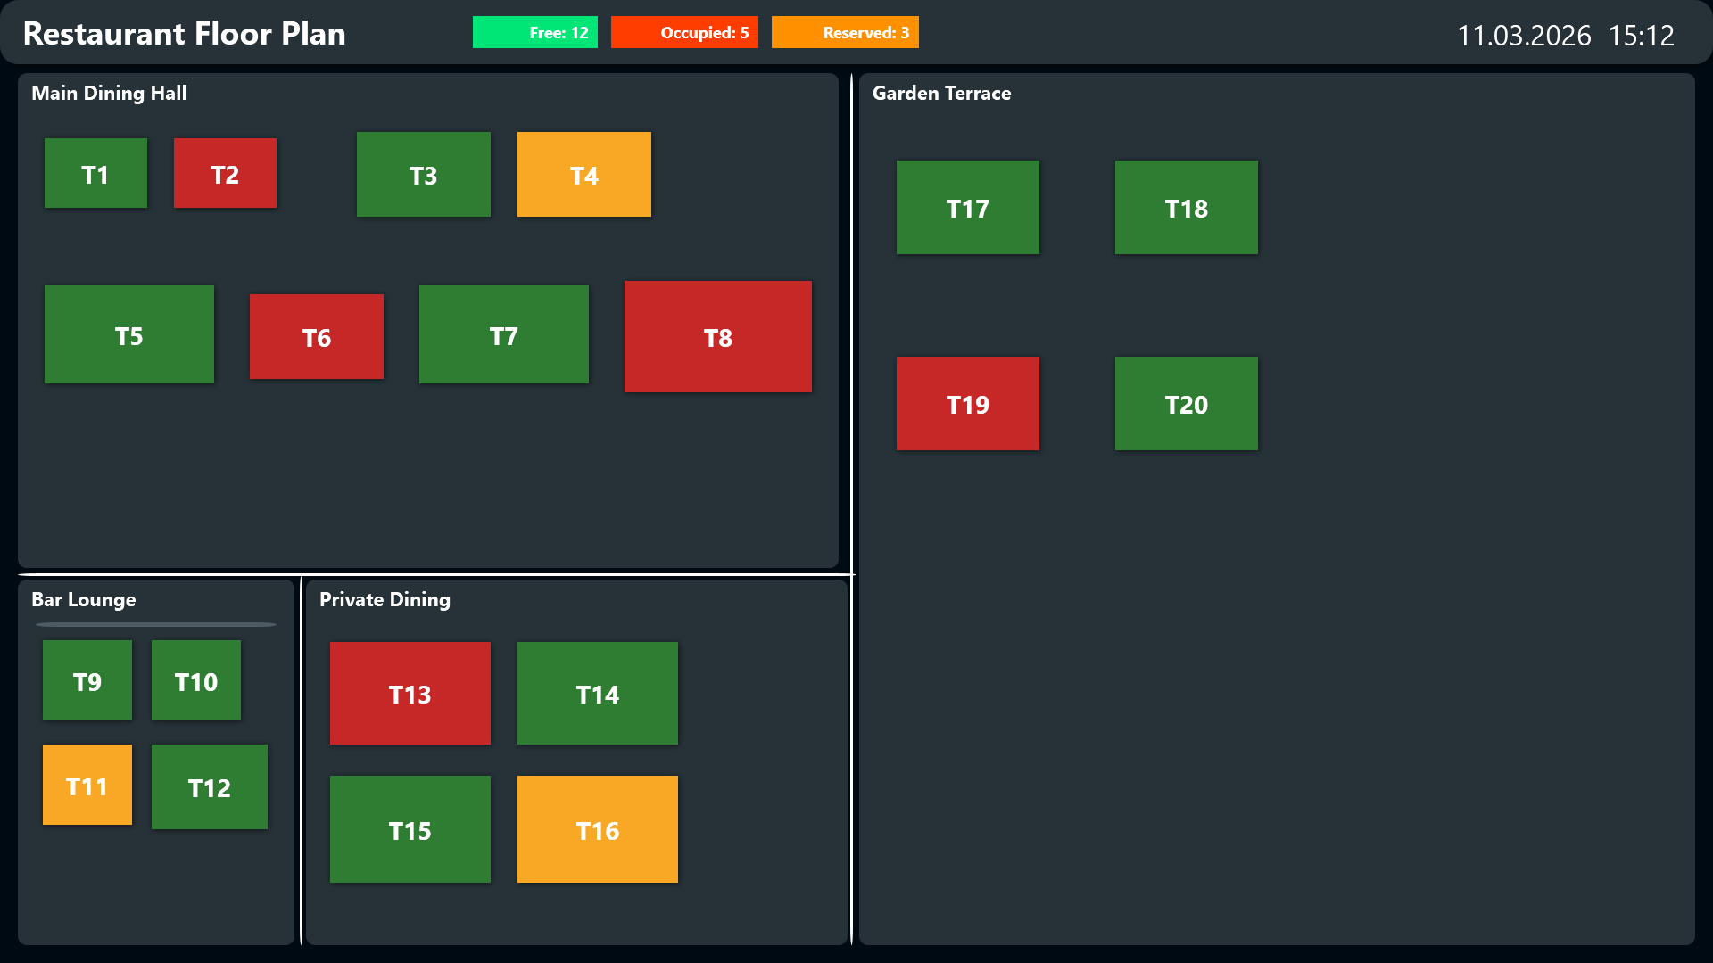Click table T5

tap(128, 334)
